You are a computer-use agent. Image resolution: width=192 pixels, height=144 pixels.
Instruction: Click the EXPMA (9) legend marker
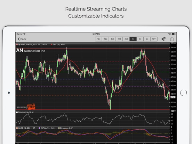click(x=39, y=128)
